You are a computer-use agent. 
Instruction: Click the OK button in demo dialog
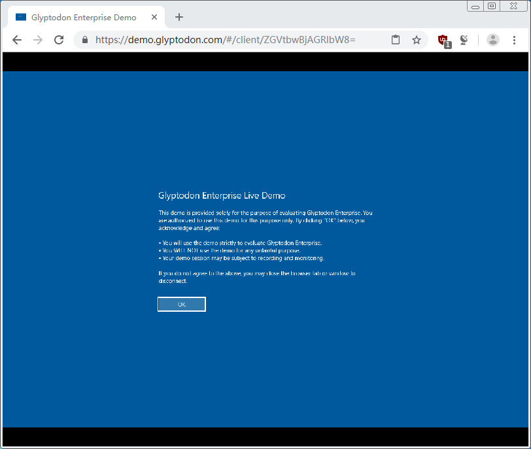click(x=182, y=304)
